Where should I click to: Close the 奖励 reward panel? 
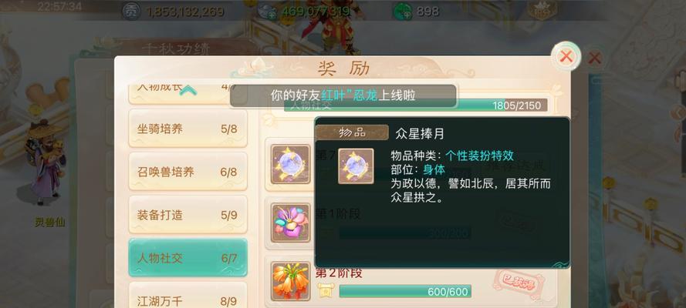(566, 56)
